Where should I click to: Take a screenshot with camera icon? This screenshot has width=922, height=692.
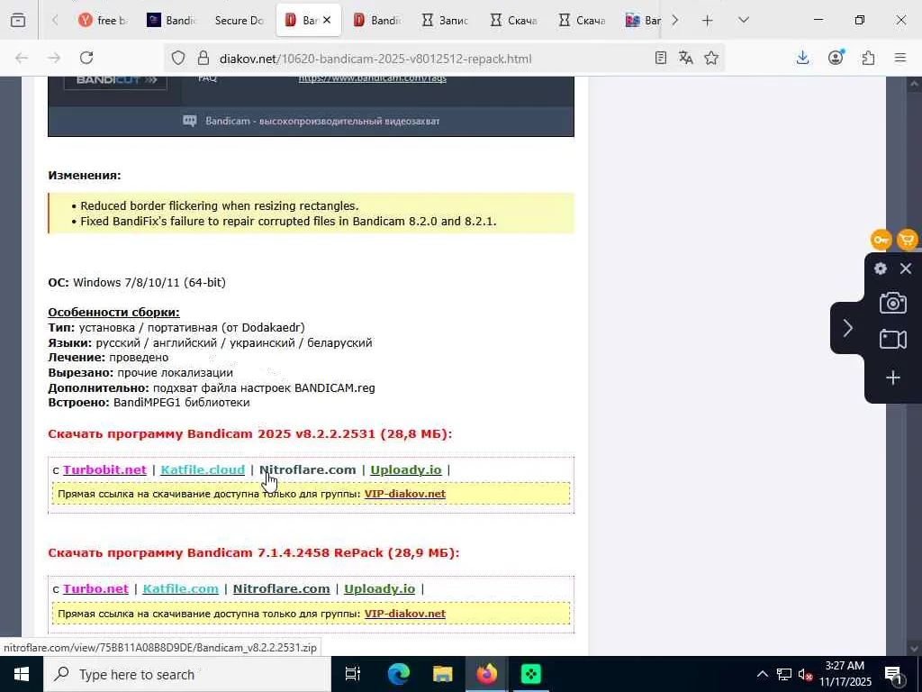tap(892, 303)
